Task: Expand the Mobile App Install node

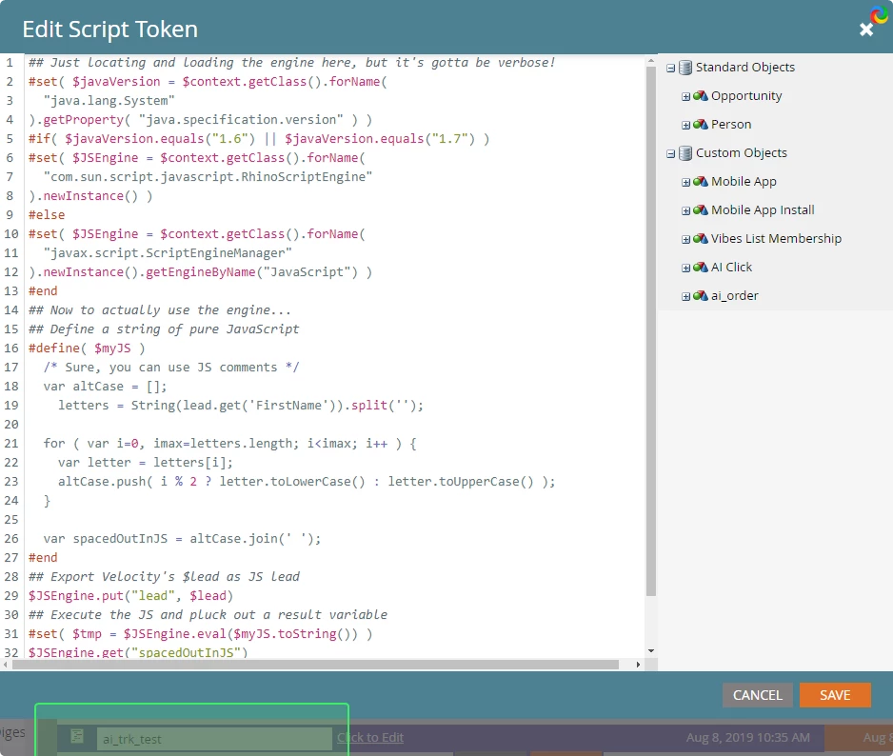Action: point(686,210)
